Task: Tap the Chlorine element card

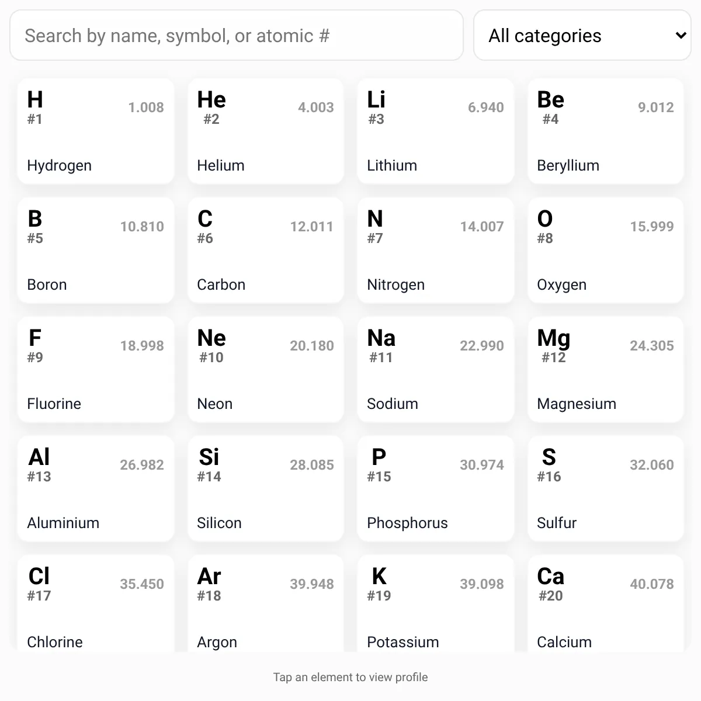Action: 96,605
